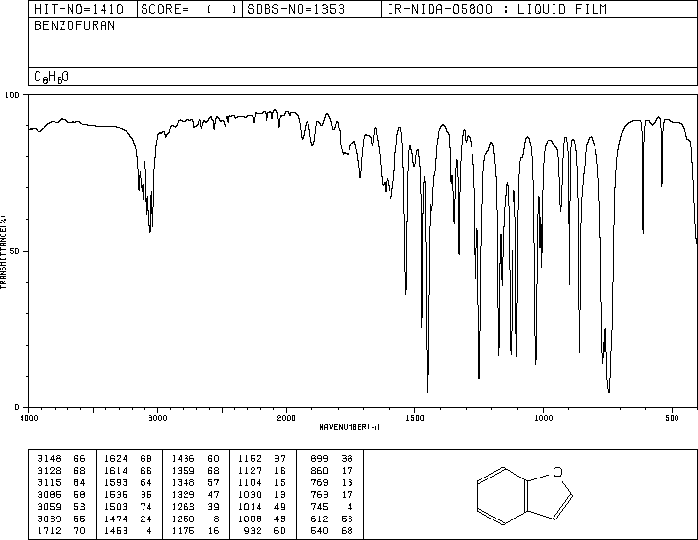
Task: Choose the 1030 table entry
Action: (x=250, y=494)
